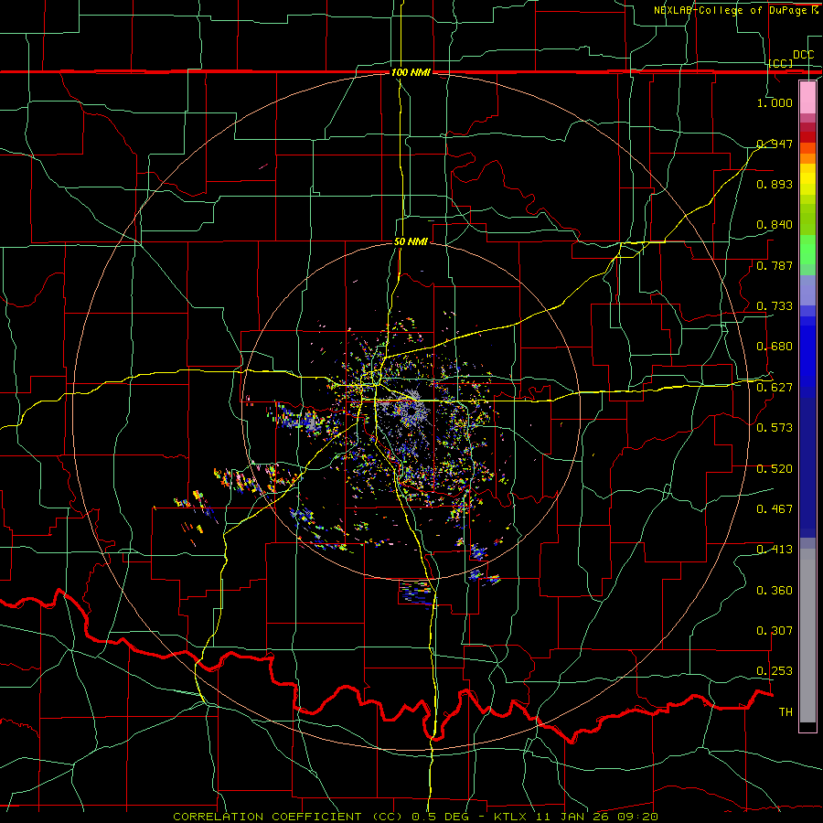Click the yellow segment of the color scale
Image resolution: width=823 pixels, height=823 pixels.
pos(807,180)
